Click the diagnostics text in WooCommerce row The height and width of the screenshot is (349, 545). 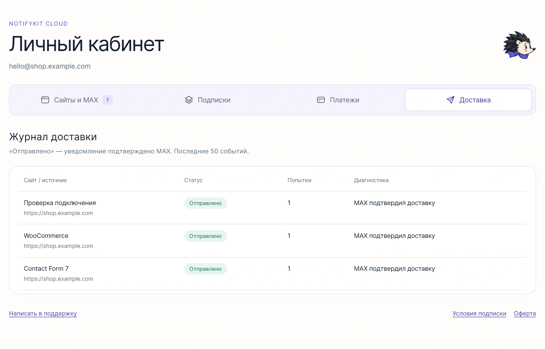(x=394, y=236)
